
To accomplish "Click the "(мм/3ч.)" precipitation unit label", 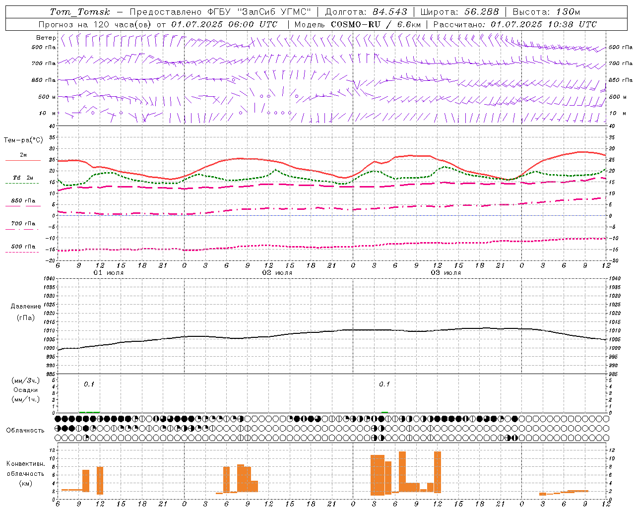I will click(x=26, y=381).
